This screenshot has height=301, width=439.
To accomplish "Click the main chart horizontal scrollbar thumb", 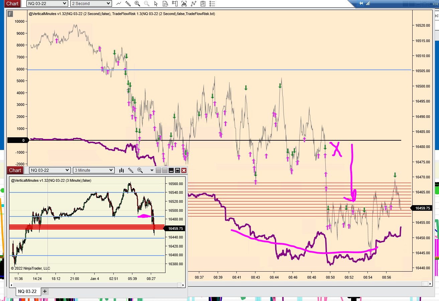I will click(425, 284).
